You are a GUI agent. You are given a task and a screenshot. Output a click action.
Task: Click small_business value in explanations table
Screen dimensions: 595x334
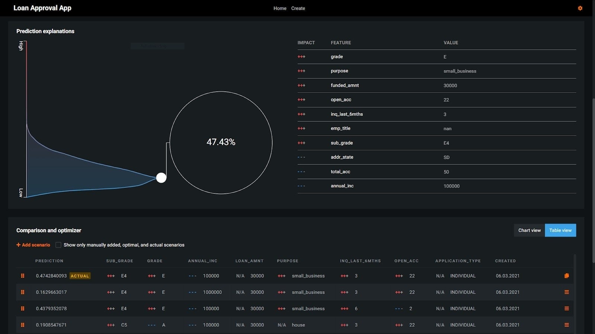pyautogui.click(x=460, y=71)
